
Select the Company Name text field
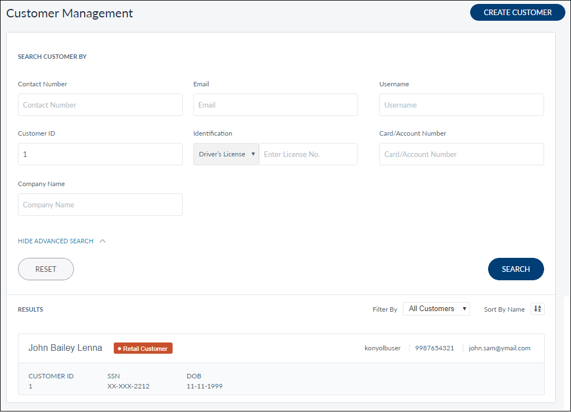click(100, 205)
